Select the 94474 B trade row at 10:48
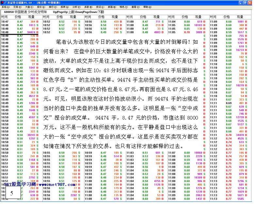 coord(20,32)
